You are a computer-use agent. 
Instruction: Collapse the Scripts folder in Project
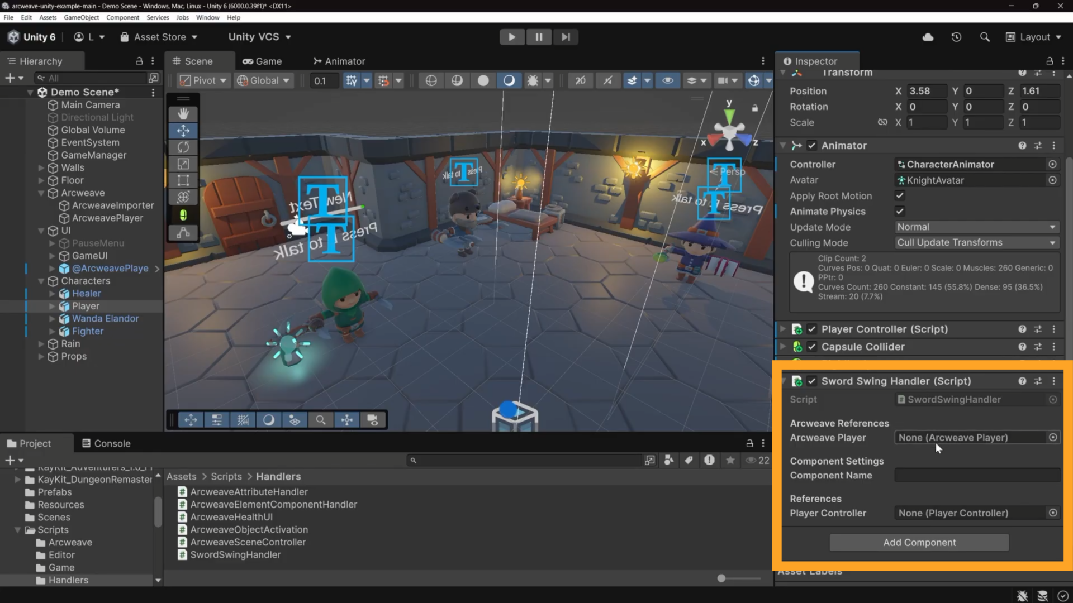[17, 530]
